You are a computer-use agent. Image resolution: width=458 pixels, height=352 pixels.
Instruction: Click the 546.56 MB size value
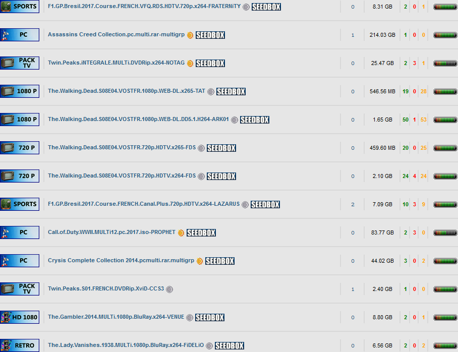382,91
